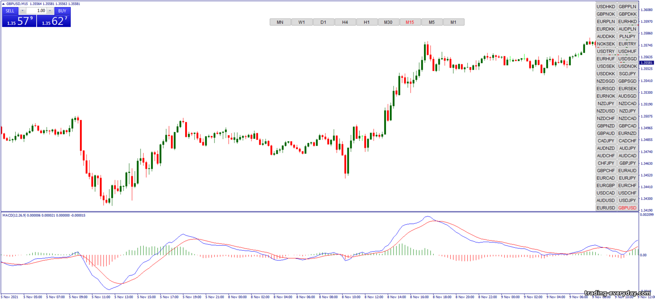Load the NZDSGD chart

(606, 81)
